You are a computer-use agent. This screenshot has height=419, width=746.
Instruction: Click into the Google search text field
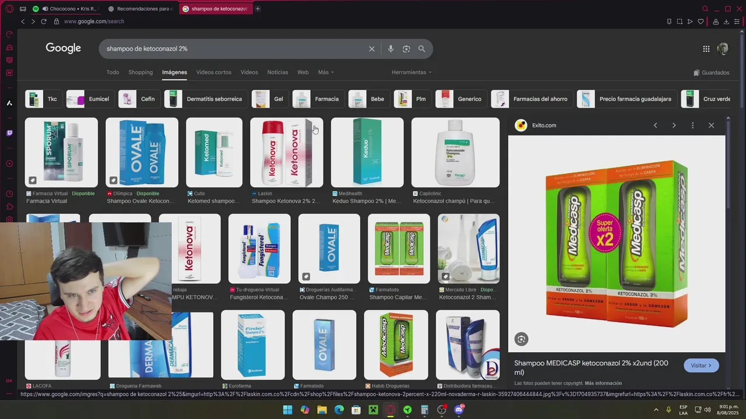(233, 49)
